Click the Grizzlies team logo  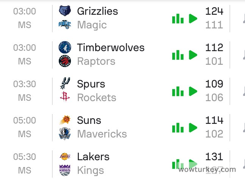65,11
